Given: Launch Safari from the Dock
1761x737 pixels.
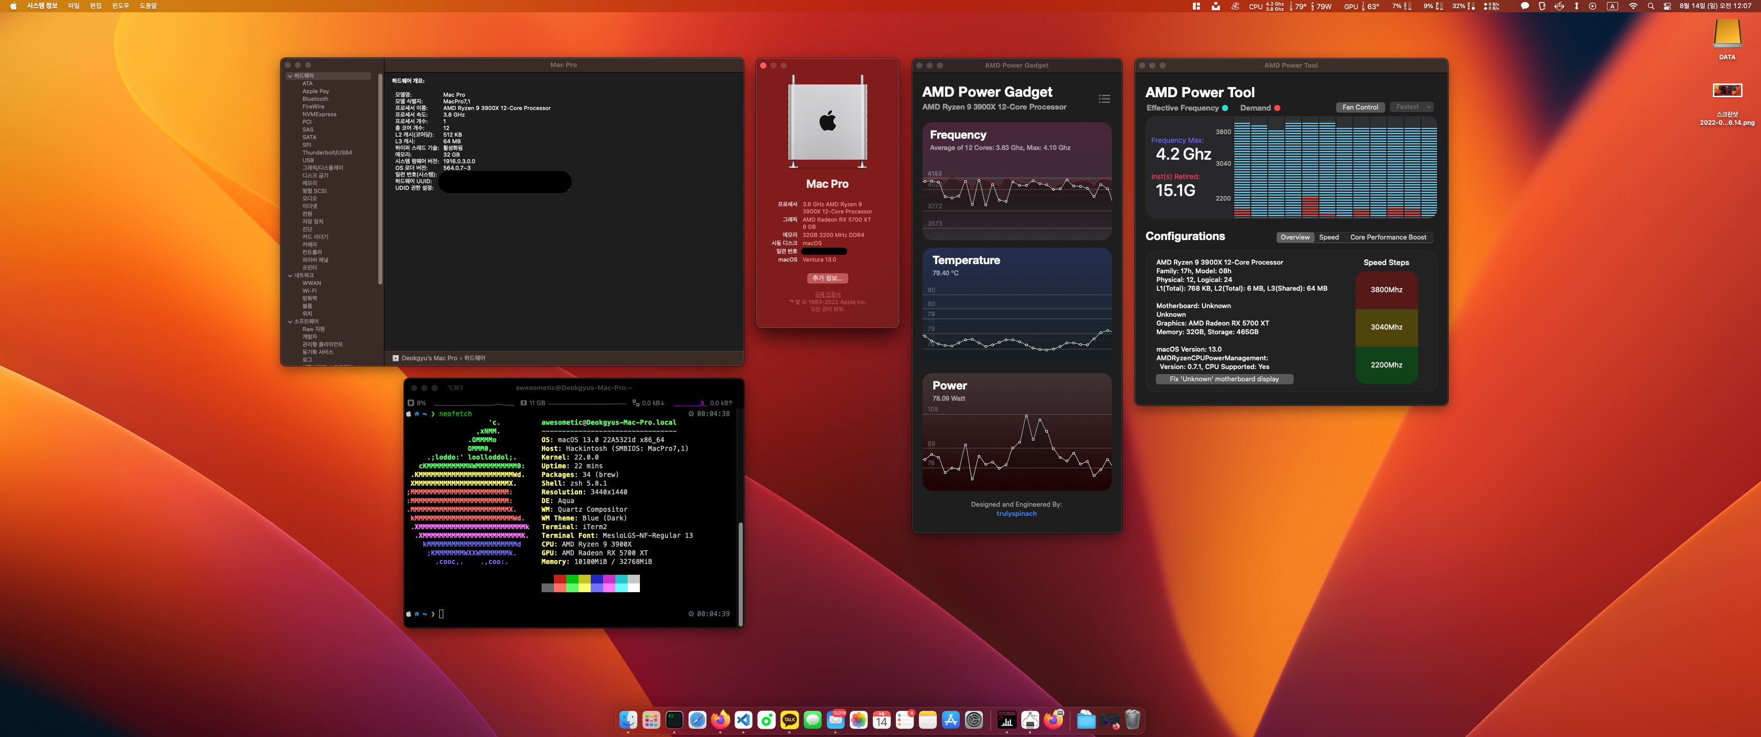Looking at the screenshot, I should coord(697,719).
